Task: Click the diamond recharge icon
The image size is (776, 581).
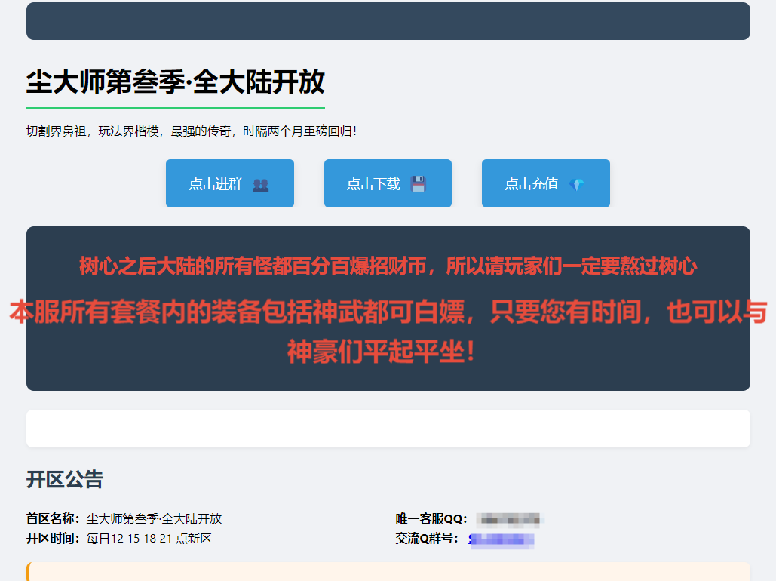Action: pyautogui.click(x=577, y=185)
